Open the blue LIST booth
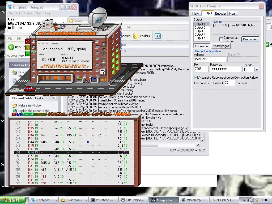Image resolution: width=272 pixels, height=204 pixels. (x=94, y=80)
